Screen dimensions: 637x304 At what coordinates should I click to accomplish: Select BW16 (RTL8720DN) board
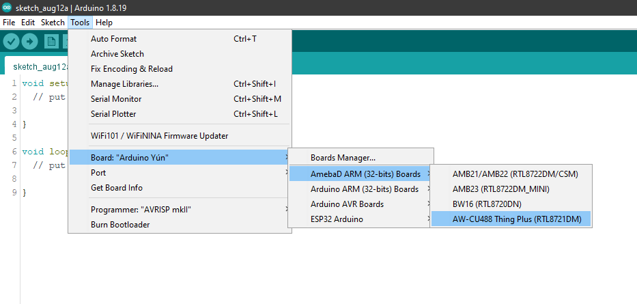[x=511, y=204]
